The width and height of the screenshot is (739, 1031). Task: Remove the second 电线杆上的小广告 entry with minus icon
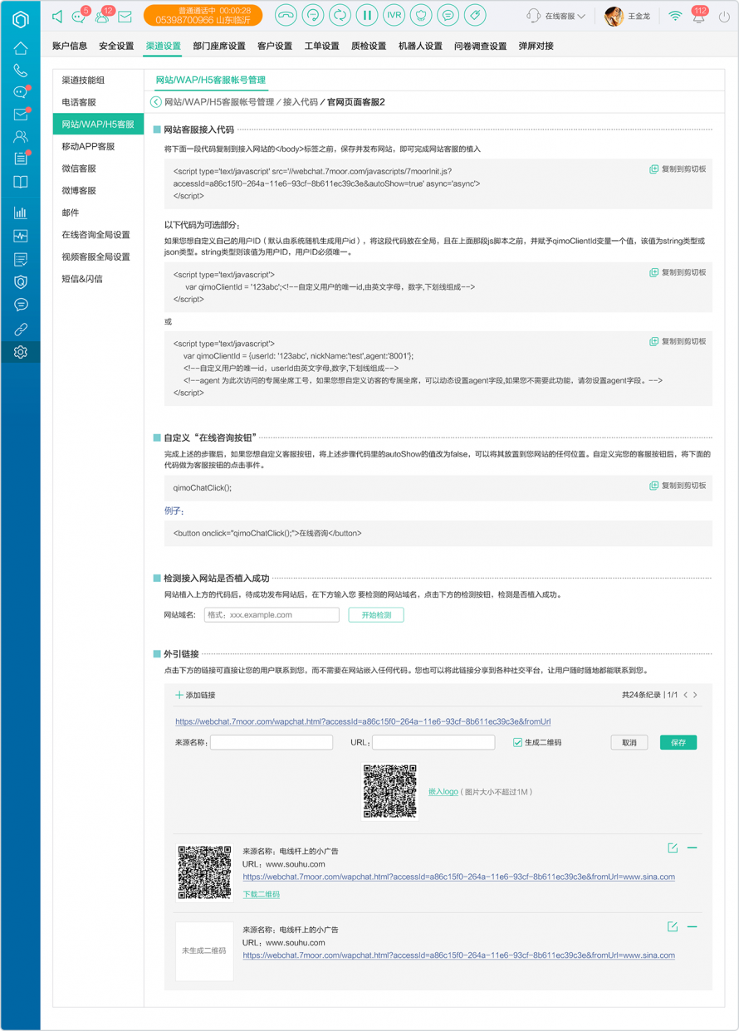tap(693, 926)
